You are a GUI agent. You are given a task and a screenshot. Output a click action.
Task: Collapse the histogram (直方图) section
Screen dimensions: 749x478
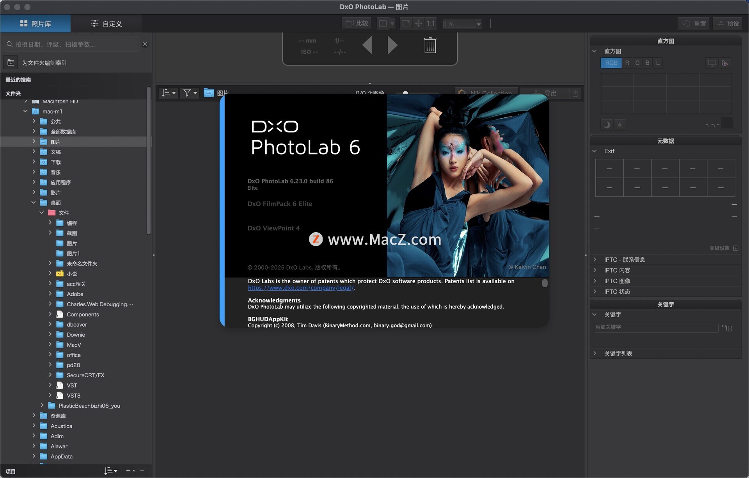pos(594,51)
